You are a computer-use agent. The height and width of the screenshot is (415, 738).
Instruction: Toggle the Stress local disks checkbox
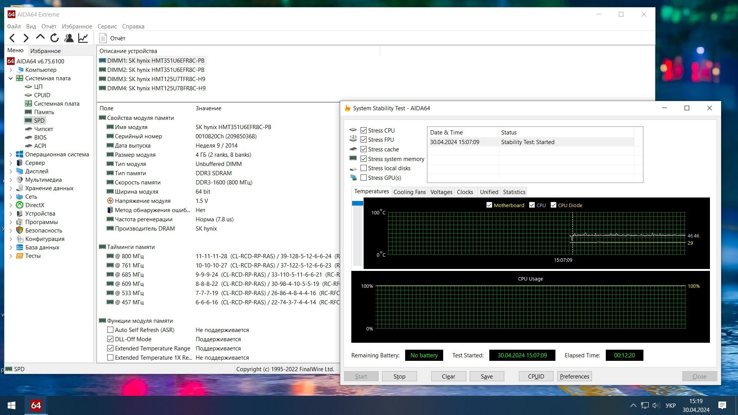363,168
